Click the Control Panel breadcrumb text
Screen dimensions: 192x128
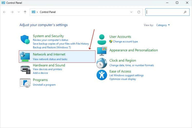click(x=48, y=12)
